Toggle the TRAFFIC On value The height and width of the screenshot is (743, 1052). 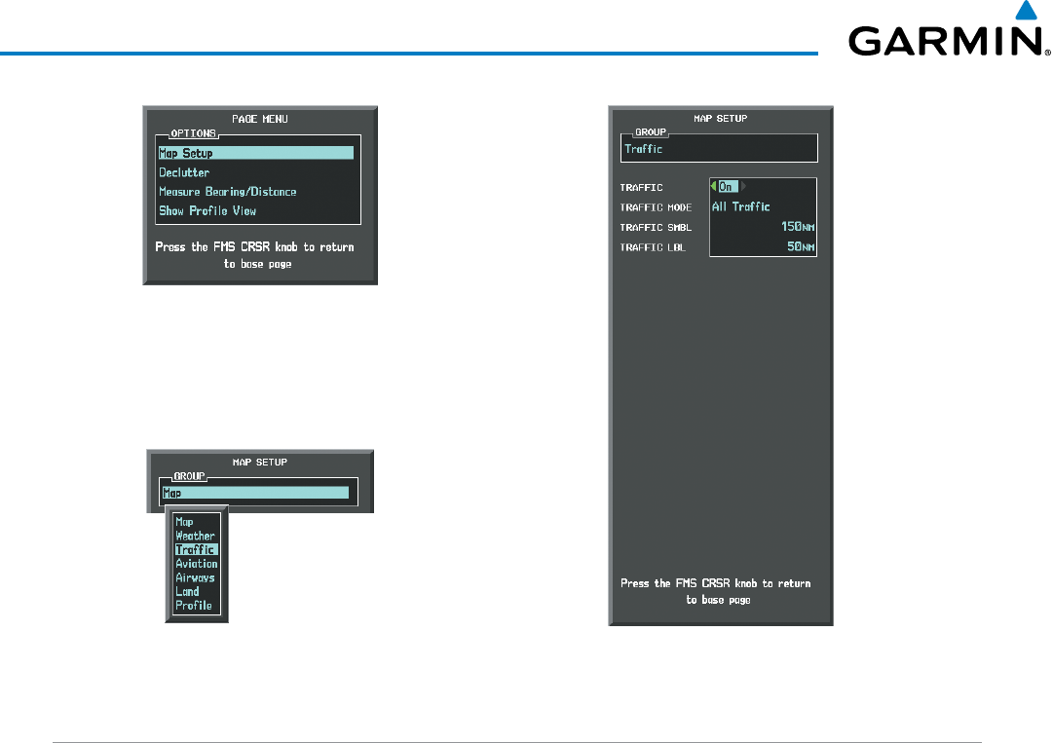pyautogui.click(x=728, y=186)
